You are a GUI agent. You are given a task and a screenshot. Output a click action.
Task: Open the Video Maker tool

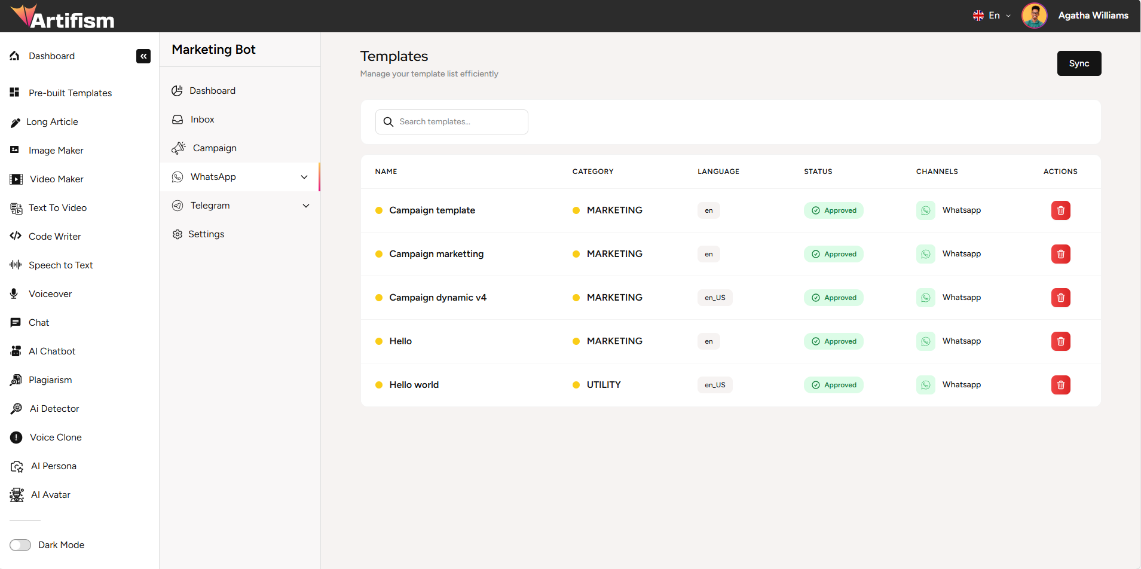[x=56, y=179]
